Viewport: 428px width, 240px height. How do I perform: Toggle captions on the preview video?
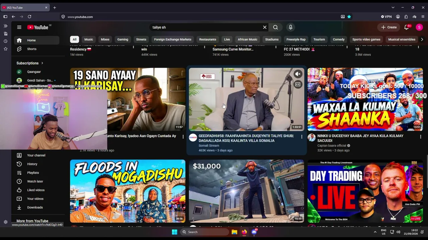[298, 84]
